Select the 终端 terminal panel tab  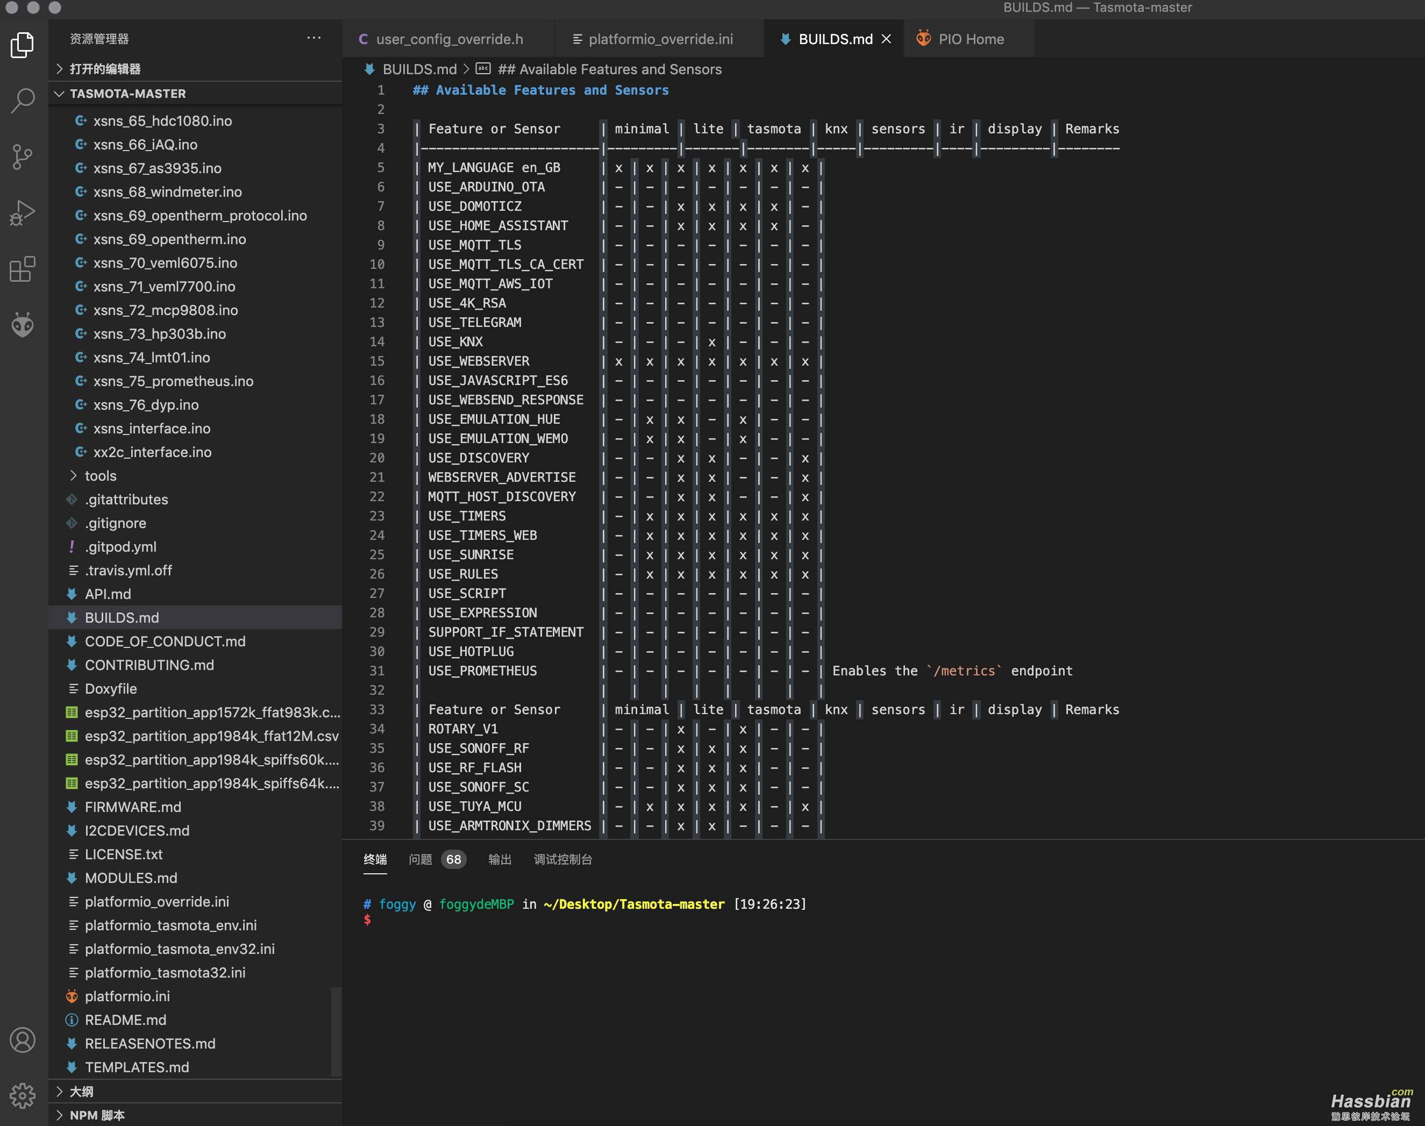[375, 859]
